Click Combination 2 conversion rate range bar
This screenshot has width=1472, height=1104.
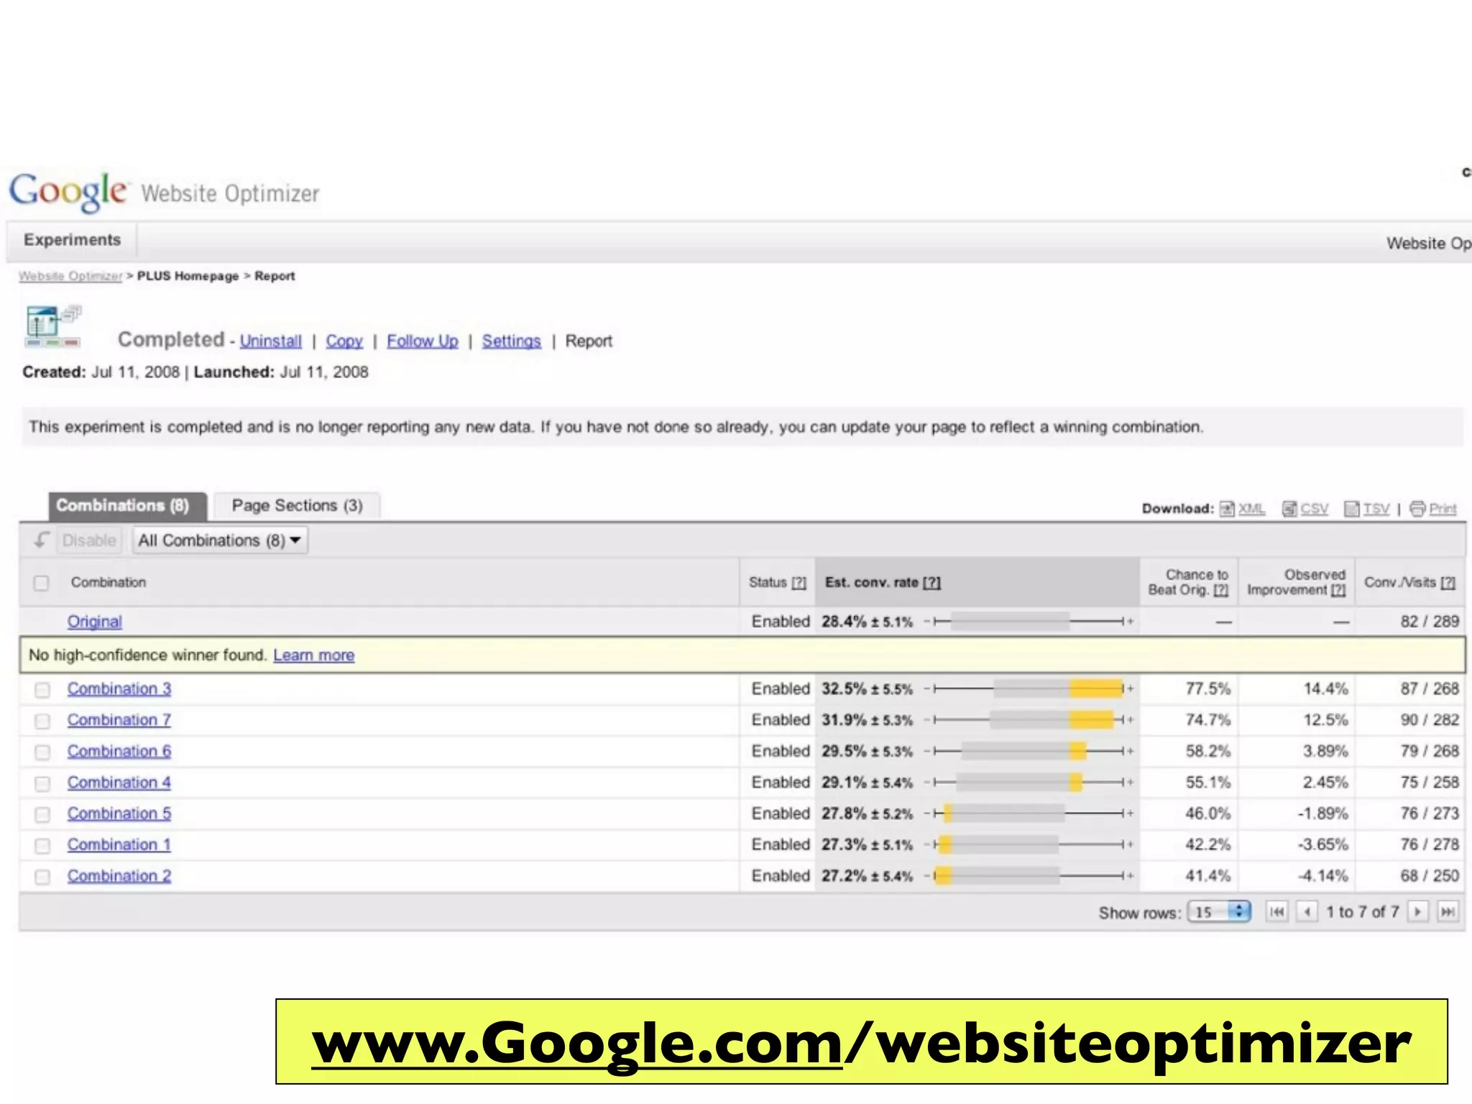click(1029, 875)
